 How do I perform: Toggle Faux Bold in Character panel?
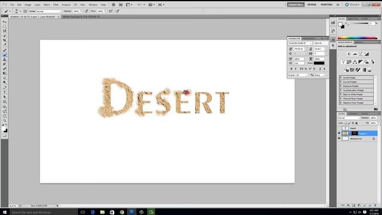click(291, 69)
